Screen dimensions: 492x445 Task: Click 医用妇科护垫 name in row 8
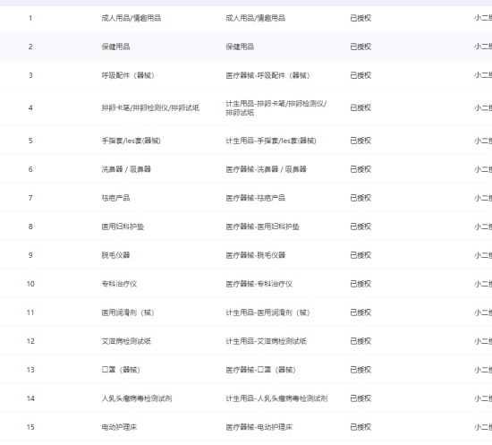point(123,227)
